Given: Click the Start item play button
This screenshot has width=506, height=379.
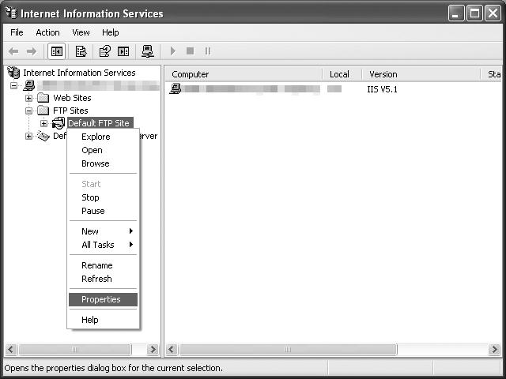Looking at the screenshot, I should click(173, 51).
